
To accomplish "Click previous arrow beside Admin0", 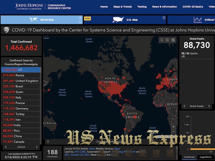I will (6, 147).
